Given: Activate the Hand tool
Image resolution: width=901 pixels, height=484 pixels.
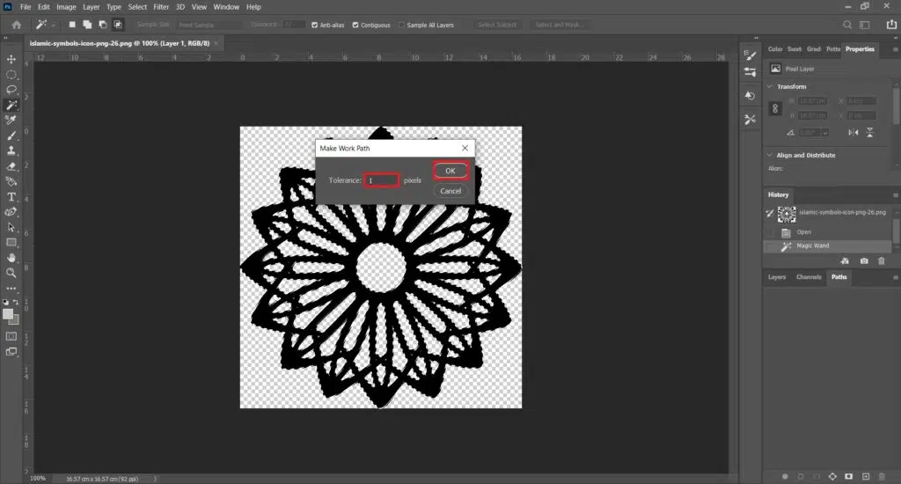Looking at the screenshot, I should pos(11,258).
